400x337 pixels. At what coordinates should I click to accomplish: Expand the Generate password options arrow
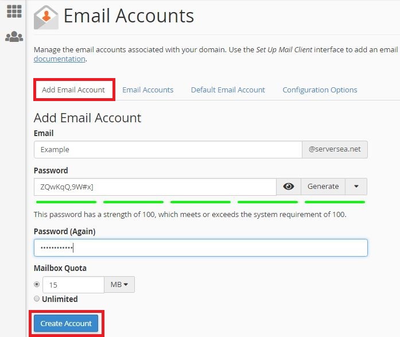click(356, 187)
